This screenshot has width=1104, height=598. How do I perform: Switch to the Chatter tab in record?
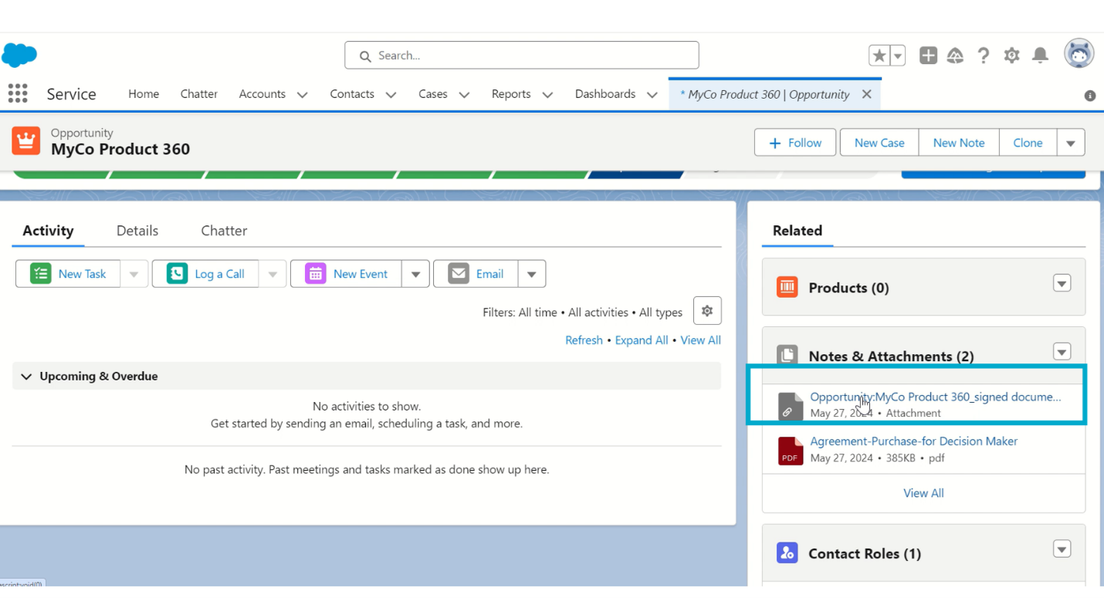(x=224, y=231)
